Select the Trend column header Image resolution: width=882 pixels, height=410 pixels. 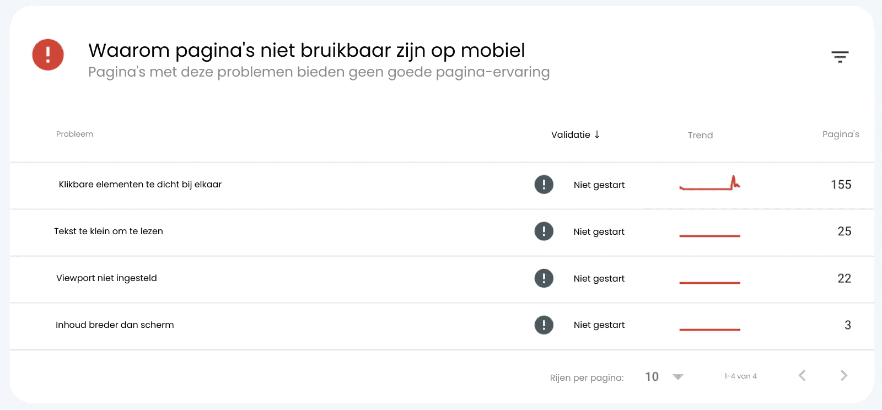tap(700, 135)
